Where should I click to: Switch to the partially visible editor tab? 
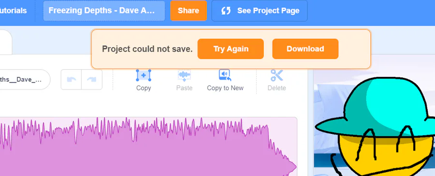(5, 42)
